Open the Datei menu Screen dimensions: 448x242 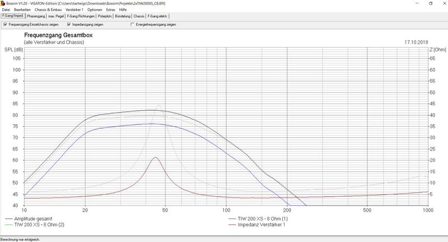pyautogui.click(x=6, y=10)
